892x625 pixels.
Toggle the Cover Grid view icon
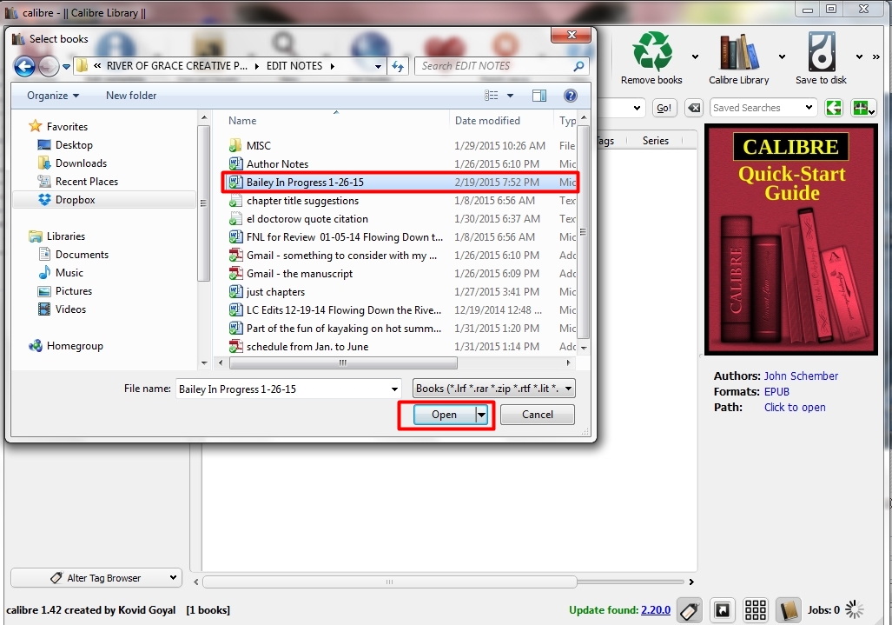pyautogui.click(x=755, y=610)
